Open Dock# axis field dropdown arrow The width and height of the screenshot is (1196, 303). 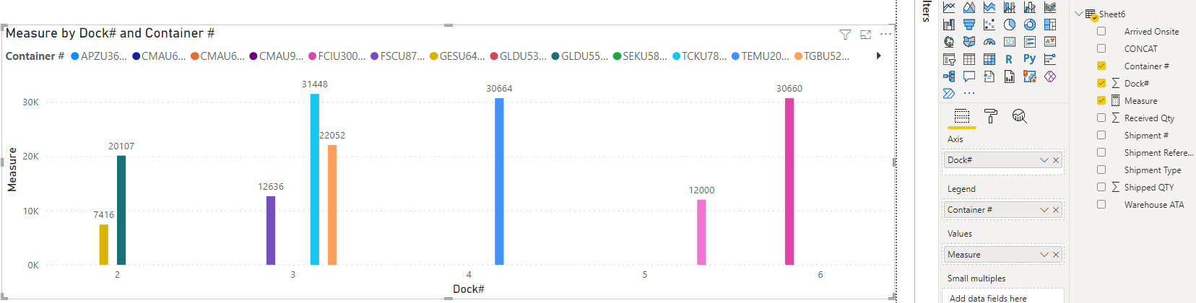[1044, 160]
